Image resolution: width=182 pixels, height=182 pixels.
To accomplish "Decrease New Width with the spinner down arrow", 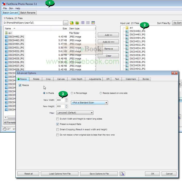I will point(67,101).
